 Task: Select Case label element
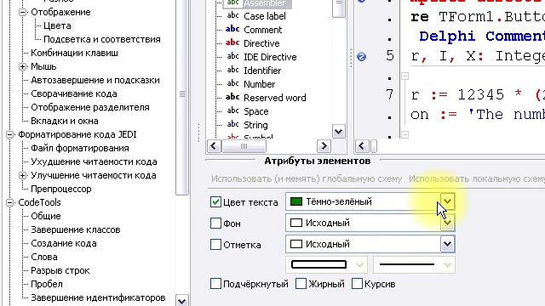coord(265,16)
